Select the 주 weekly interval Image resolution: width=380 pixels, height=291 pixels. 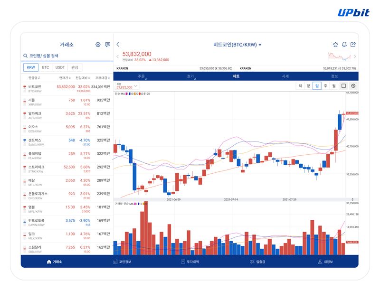tap(325, 86)
